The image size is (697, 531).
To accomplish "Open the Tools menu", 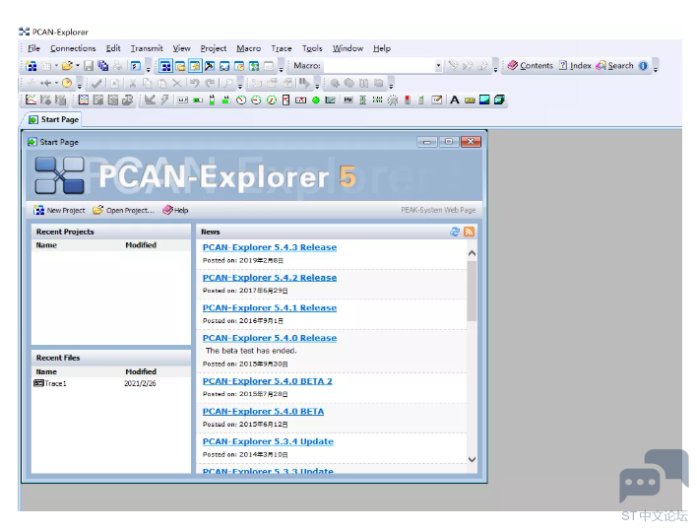I will (x=312, y=48).
